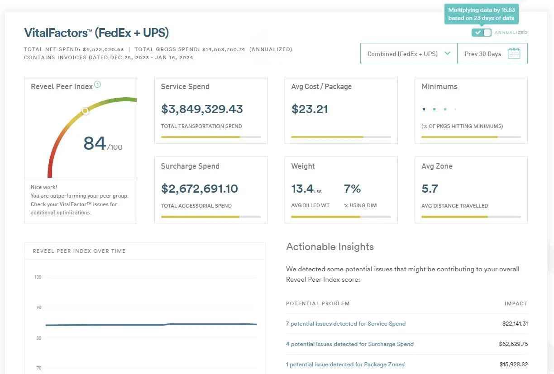Toggle the Annualized switch
The width and height of the screenshot is (554, 374).
click(481, 33)
